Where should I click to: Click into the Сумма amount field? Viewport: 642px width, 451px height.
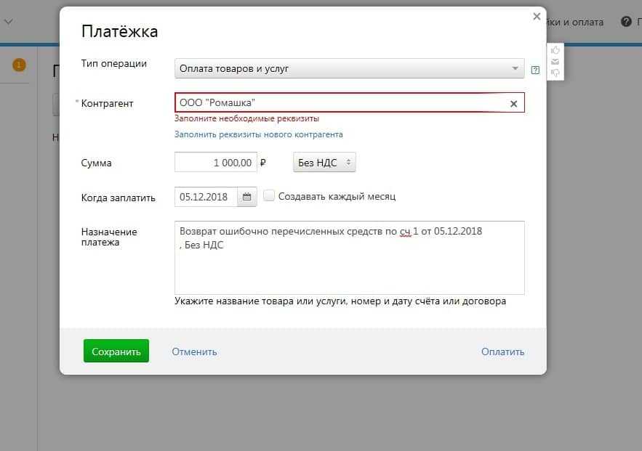pos(215,163)
